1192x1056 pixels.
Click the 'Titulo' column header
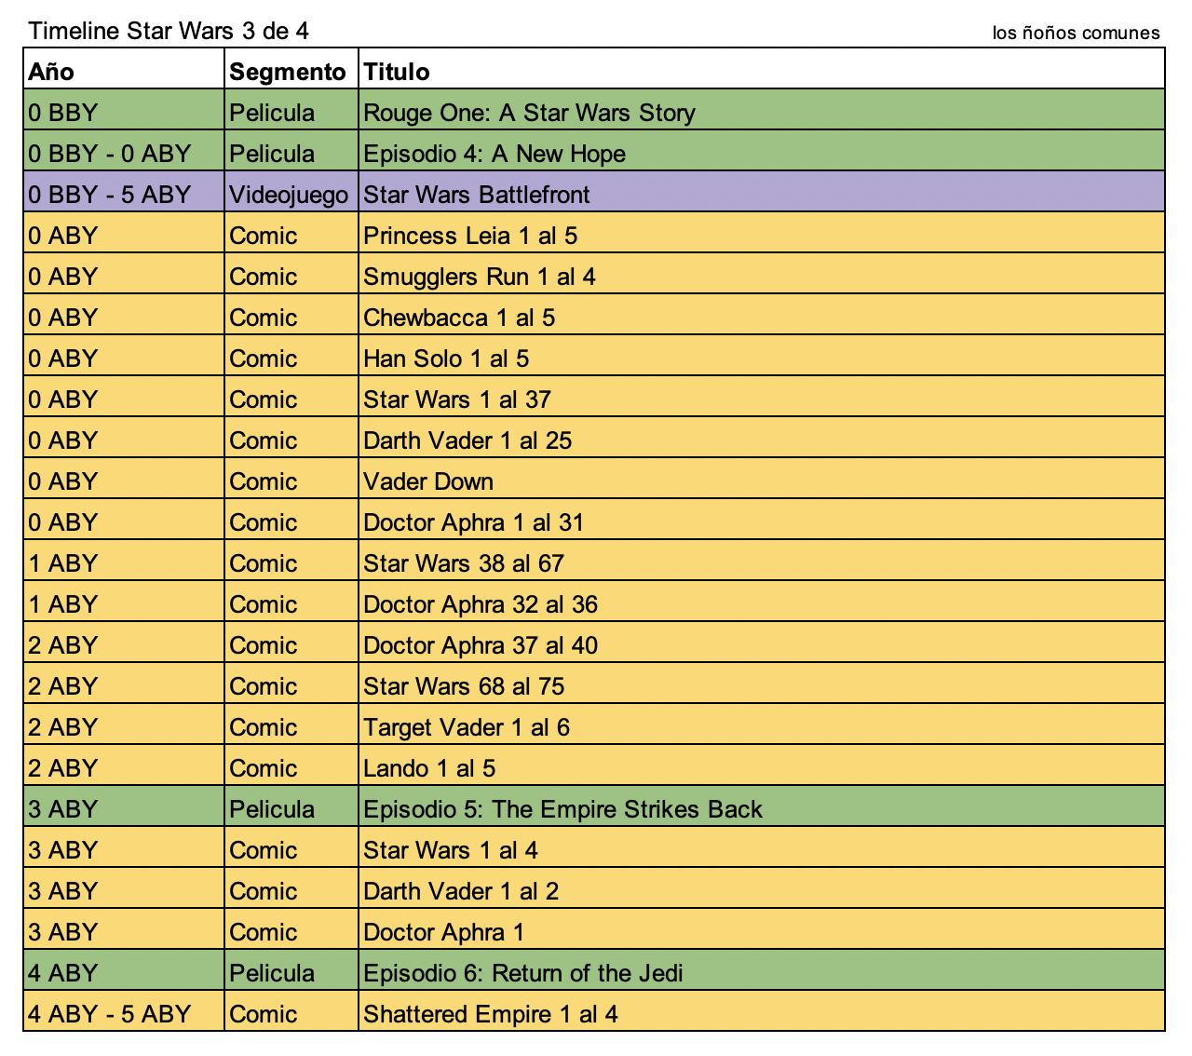pos(397,72)
